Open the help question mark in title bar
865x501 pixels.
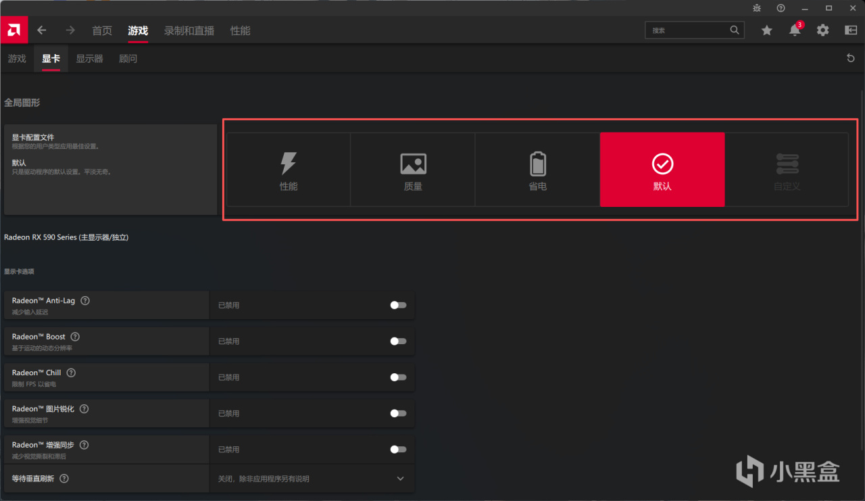point(781,8)
